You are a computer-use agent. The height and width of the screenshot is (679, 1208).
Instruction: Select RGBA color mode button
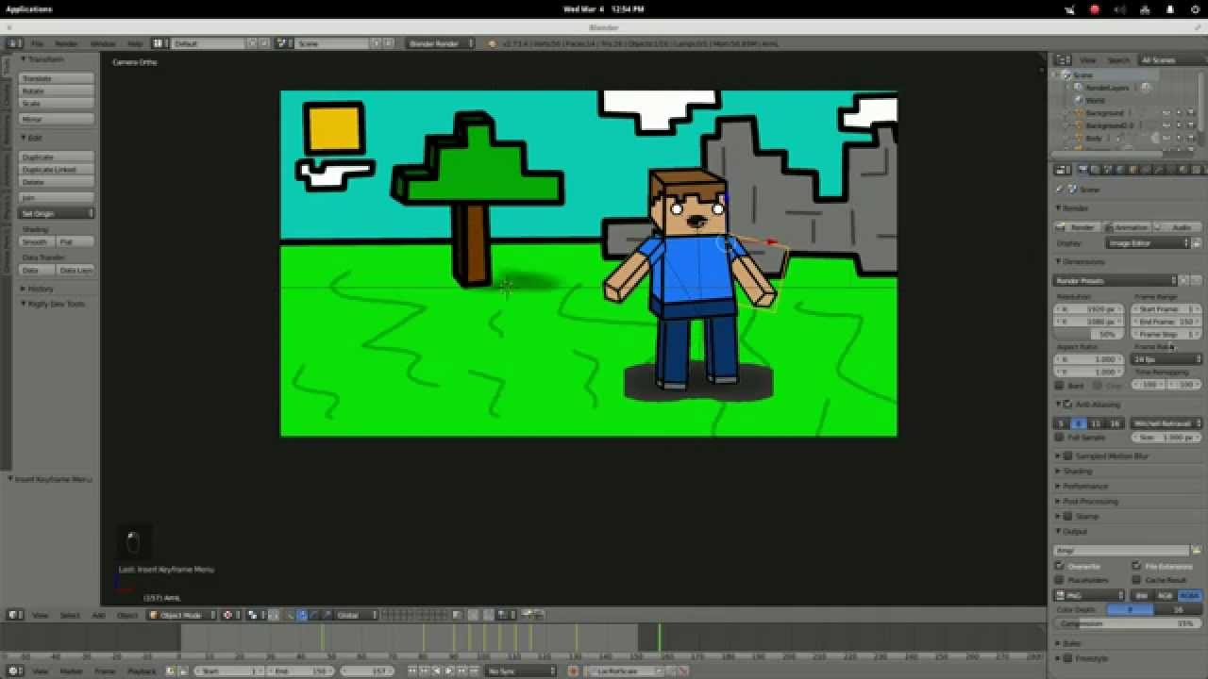1189,595
